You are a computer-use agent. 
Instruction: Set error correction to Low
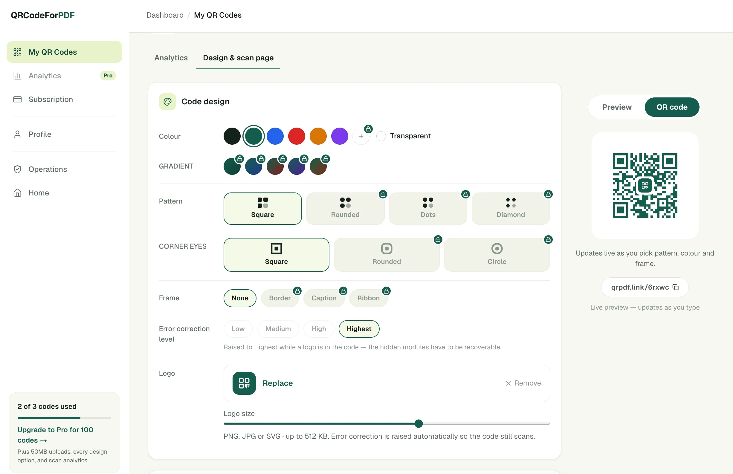[x=238, y=329]
